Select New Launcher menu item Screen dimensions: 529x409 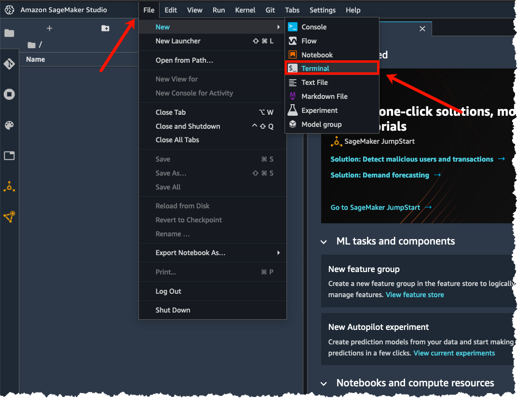tap(213, 41)
